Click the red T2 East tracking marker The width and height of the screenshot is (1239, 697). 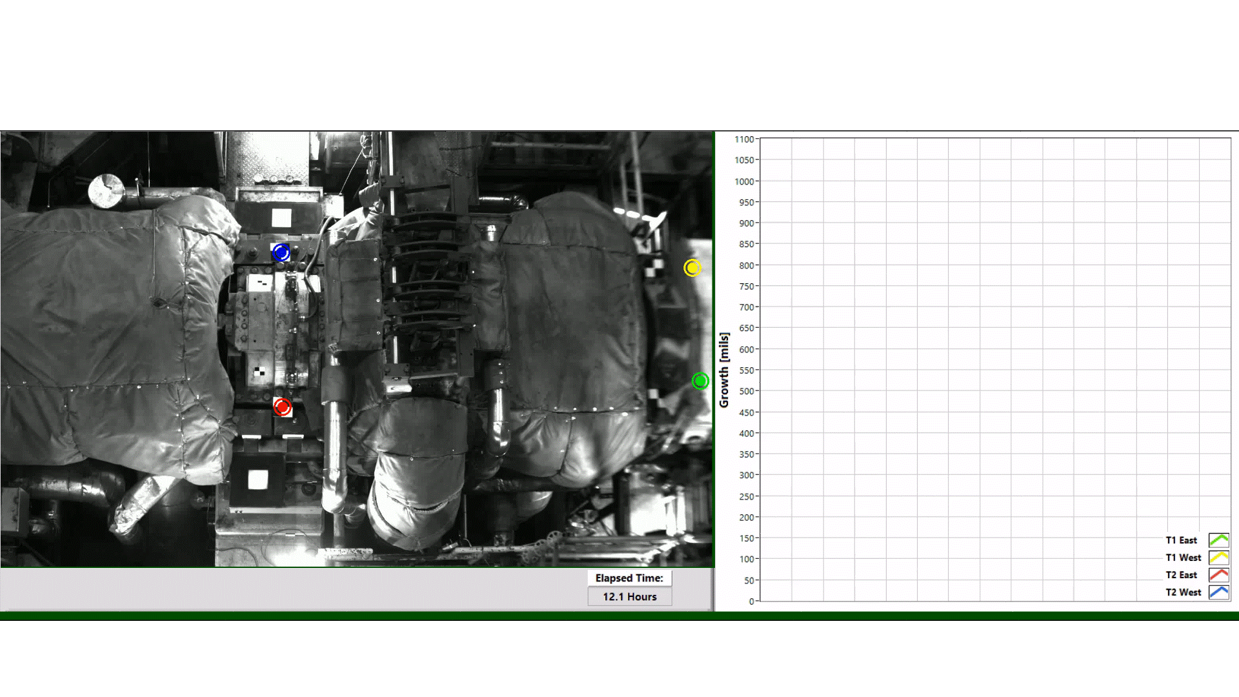[282, 407]
